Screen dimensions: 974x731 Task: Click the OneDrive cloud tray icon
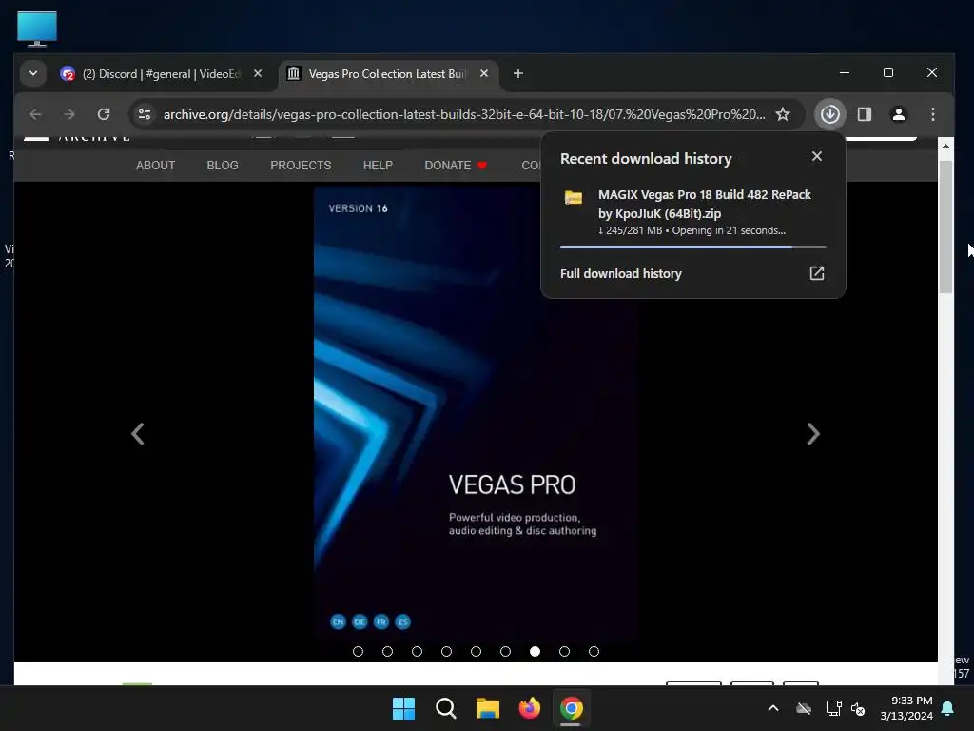804,708
